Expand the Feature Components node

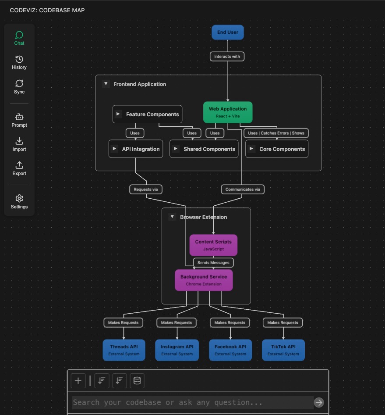(x=118, y=114)
